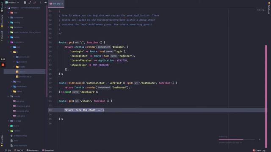Click the '/chart' route definition line
271x152 pixels.
86,101
